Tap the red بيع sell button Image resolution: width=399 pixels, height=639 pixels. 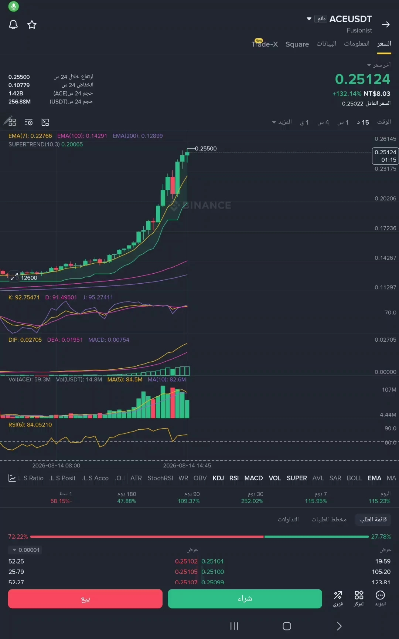point(85,599)
